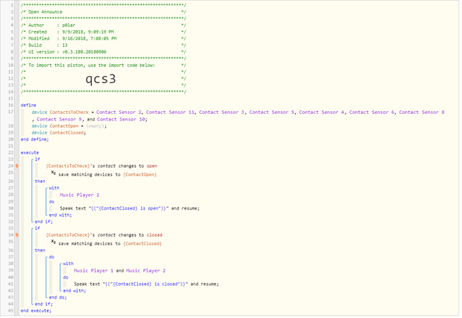
Task: Select the import code qcs3
Action: [x=100, y=79]
